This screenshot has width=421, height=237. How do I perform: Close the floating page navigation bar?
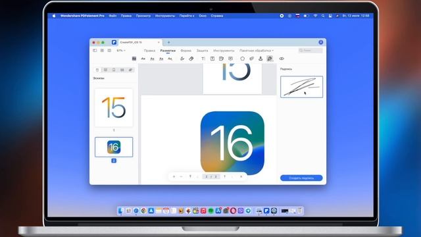[x=241, y=176]
